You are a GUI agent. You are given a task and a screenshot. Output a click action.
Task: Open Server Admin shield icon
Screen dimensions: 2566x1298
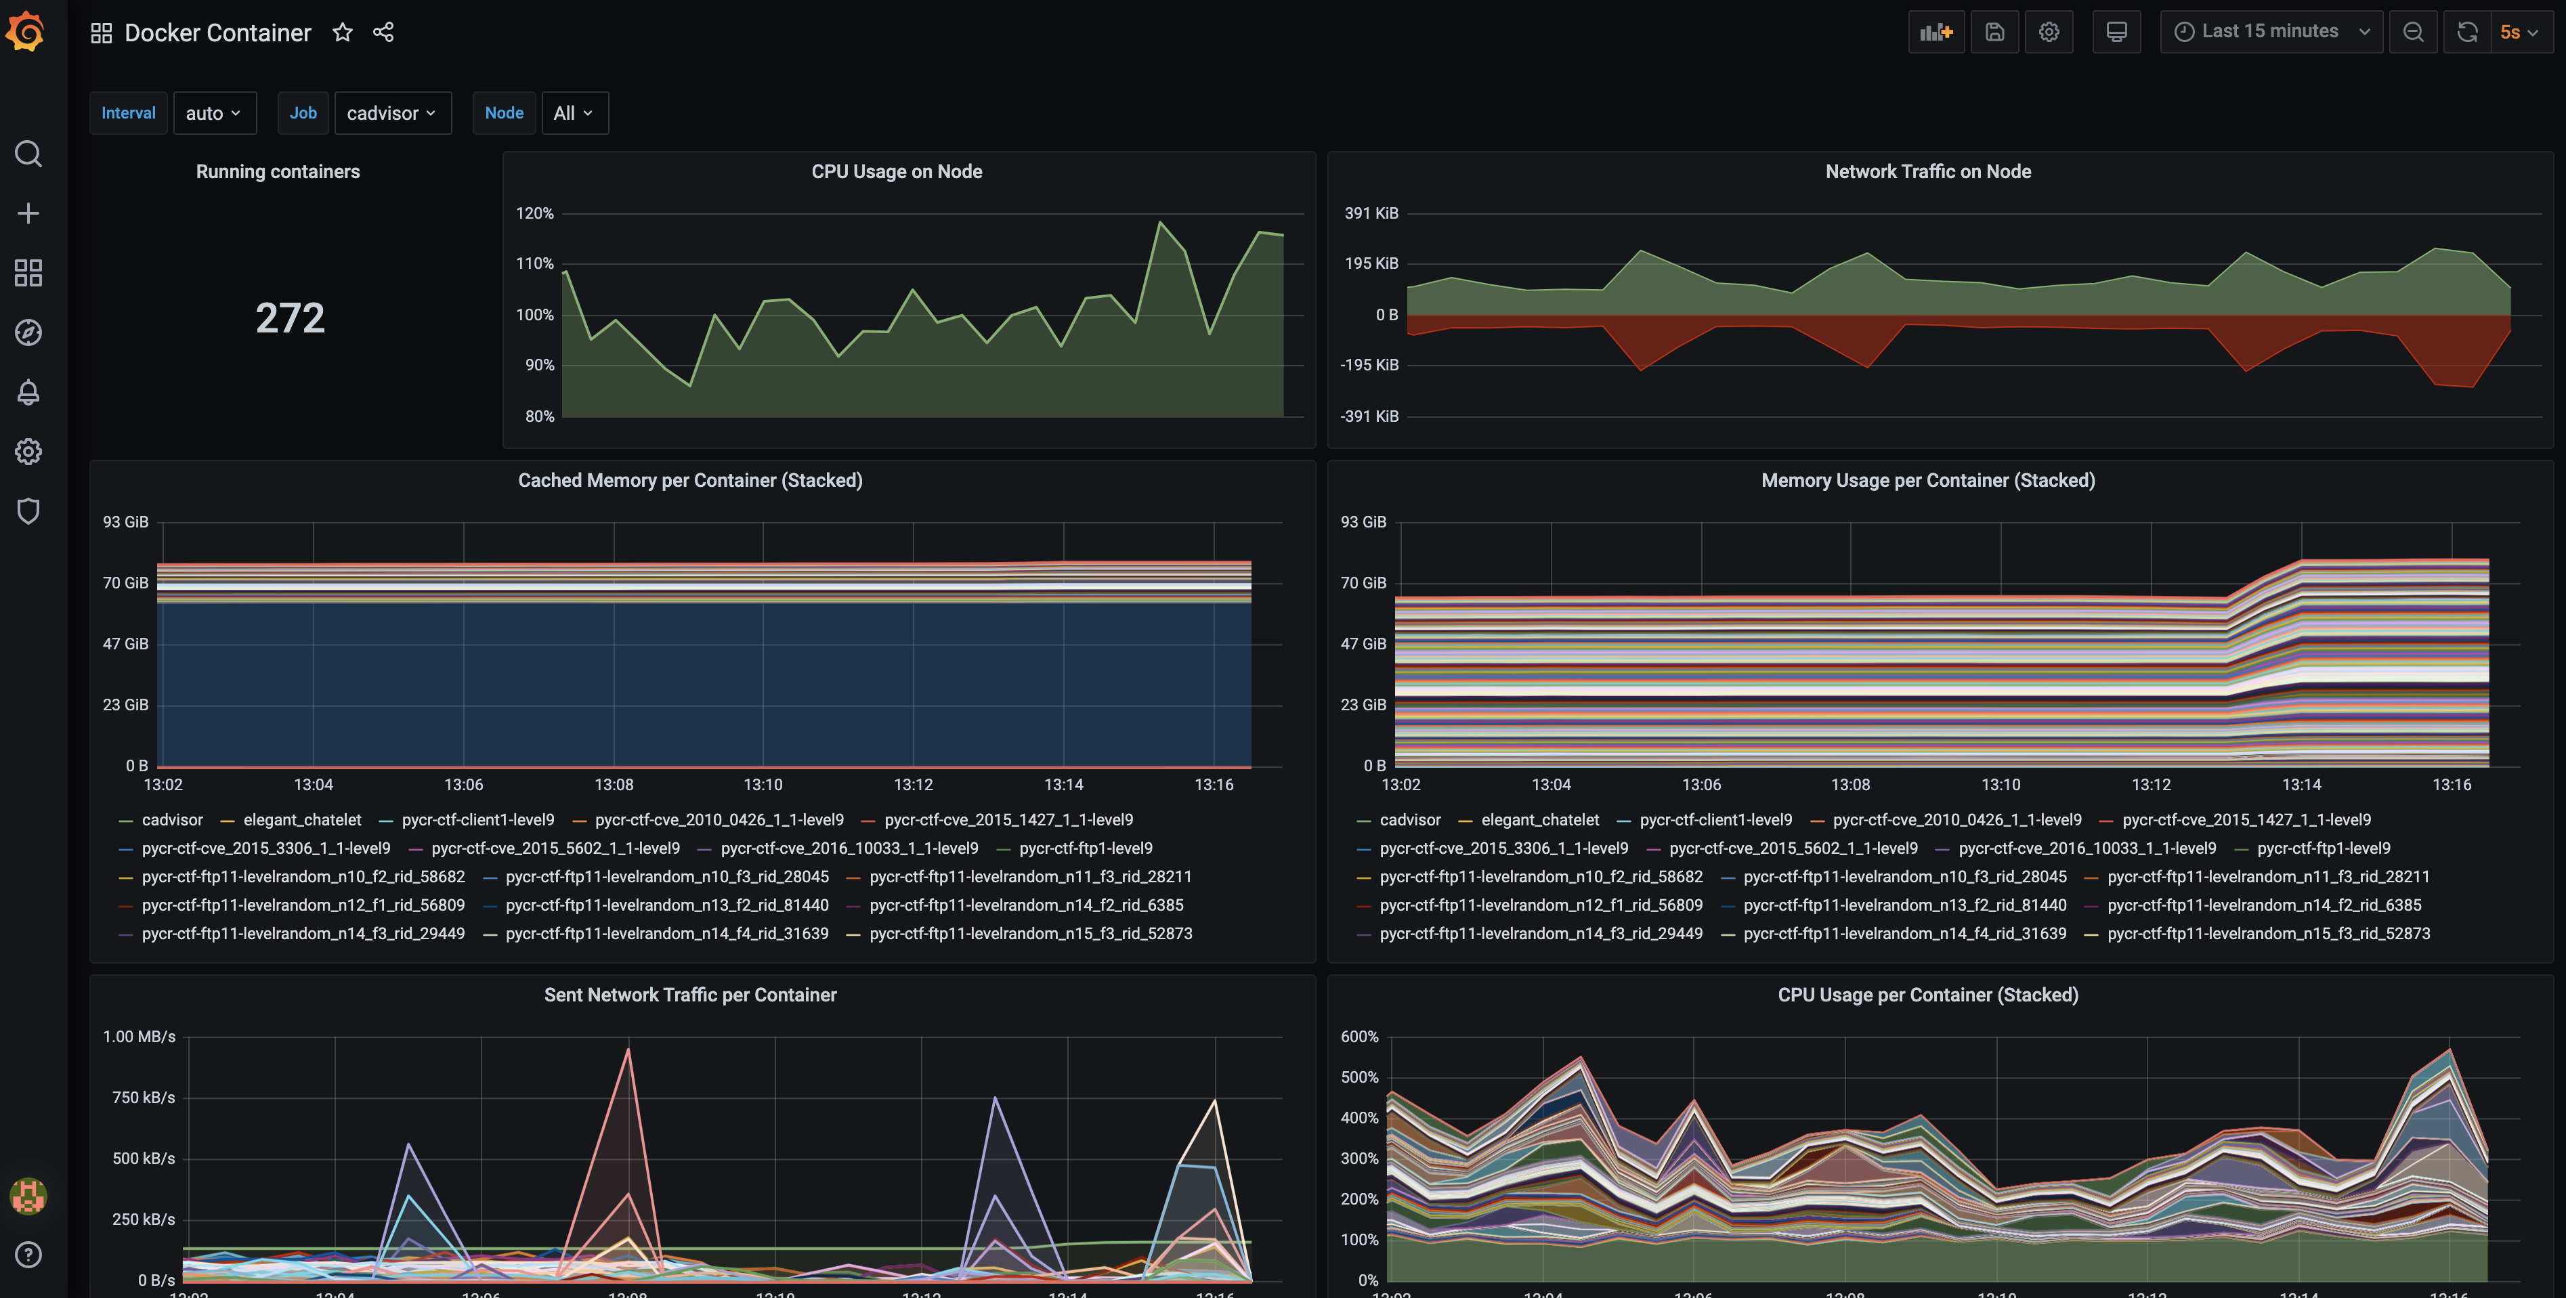tap(28, 511)
